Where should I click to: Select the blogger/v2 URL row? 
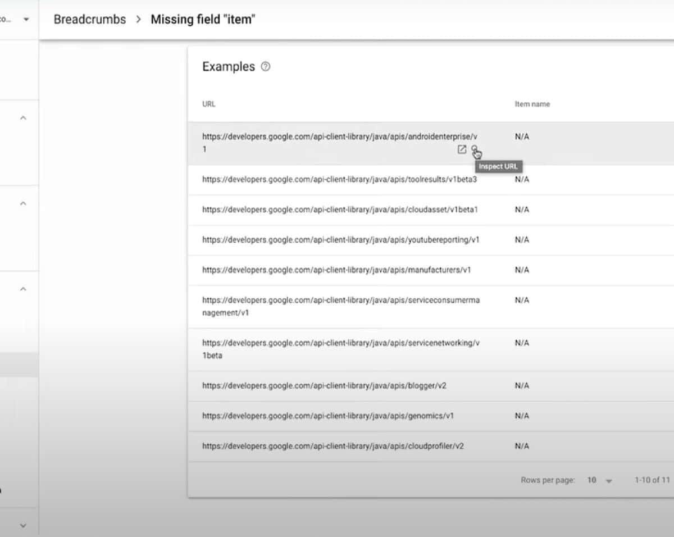click(x=324, y=386)
